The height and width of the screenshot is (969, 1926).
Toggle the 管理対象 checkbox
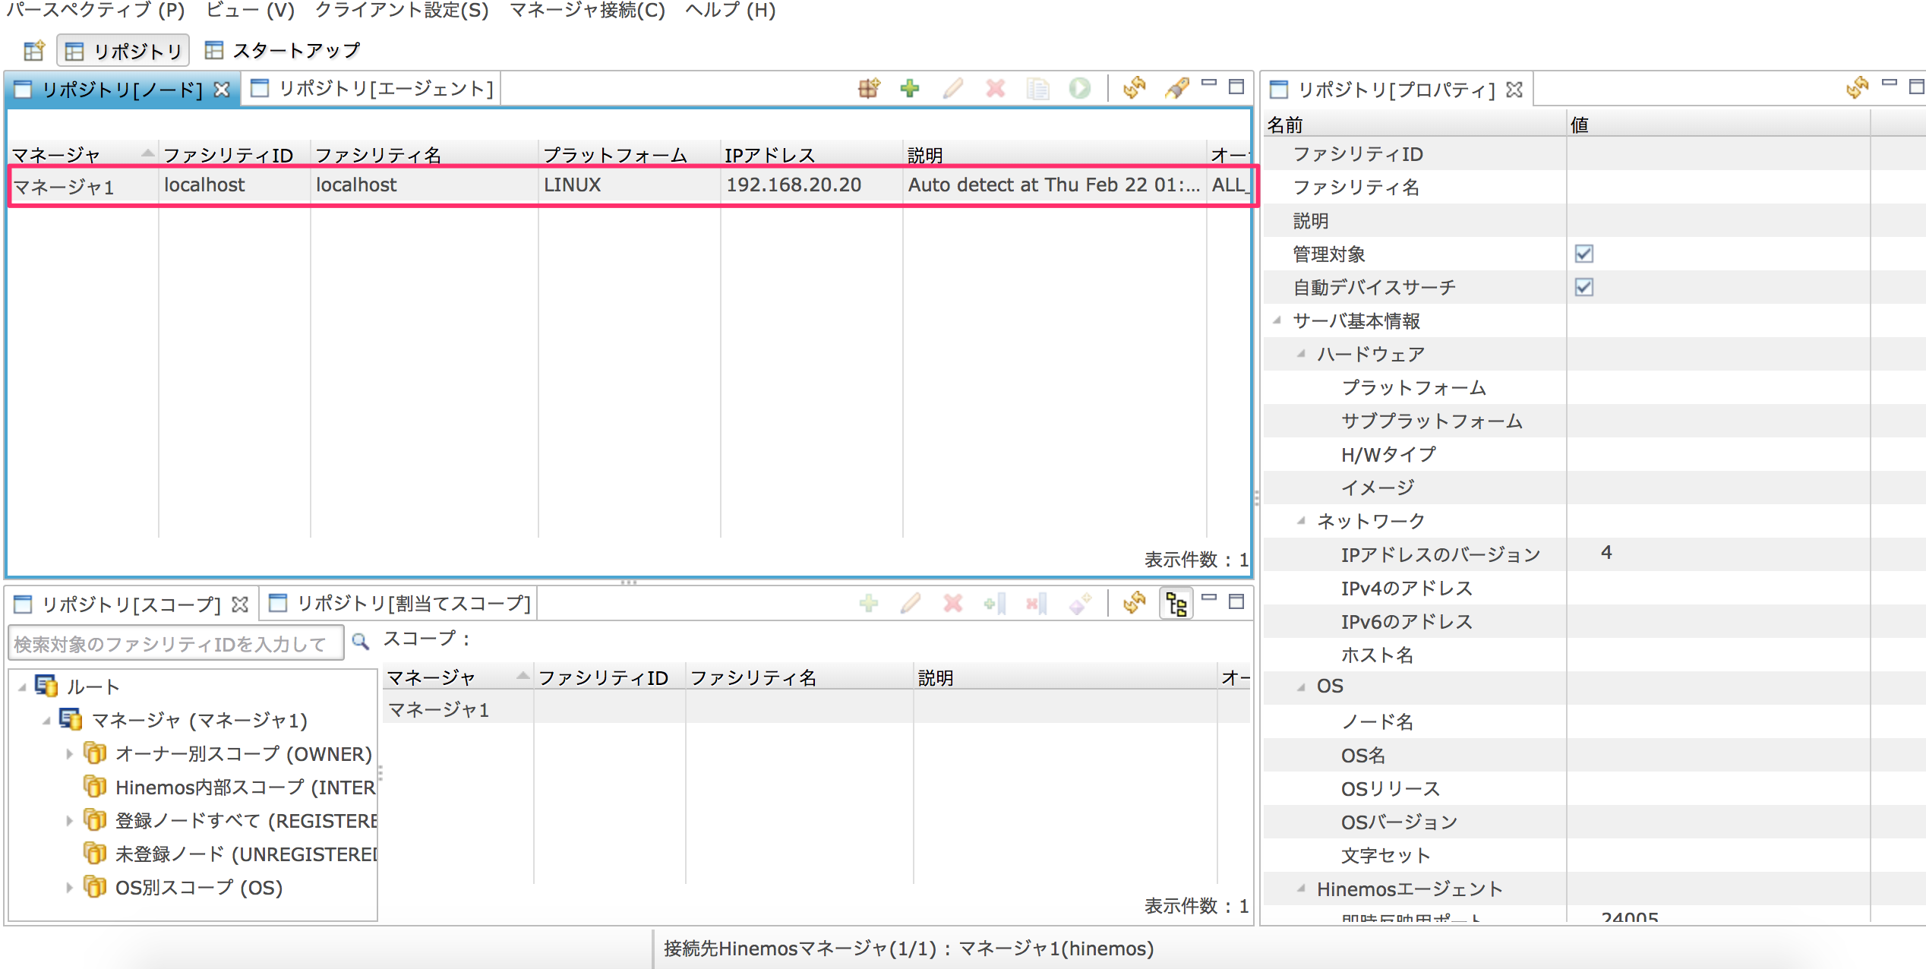[1583, 254]
